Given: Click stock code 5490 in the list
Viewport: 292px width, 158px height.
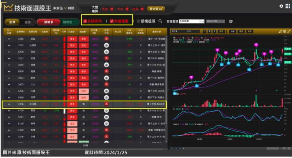Looking at the screenshot, I should tap(21, 98).
